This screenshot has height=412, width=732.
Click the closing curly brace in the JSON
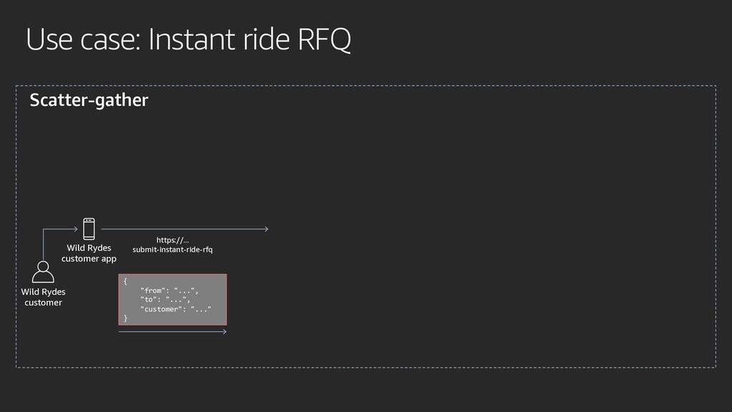click(x=125, y=318)
